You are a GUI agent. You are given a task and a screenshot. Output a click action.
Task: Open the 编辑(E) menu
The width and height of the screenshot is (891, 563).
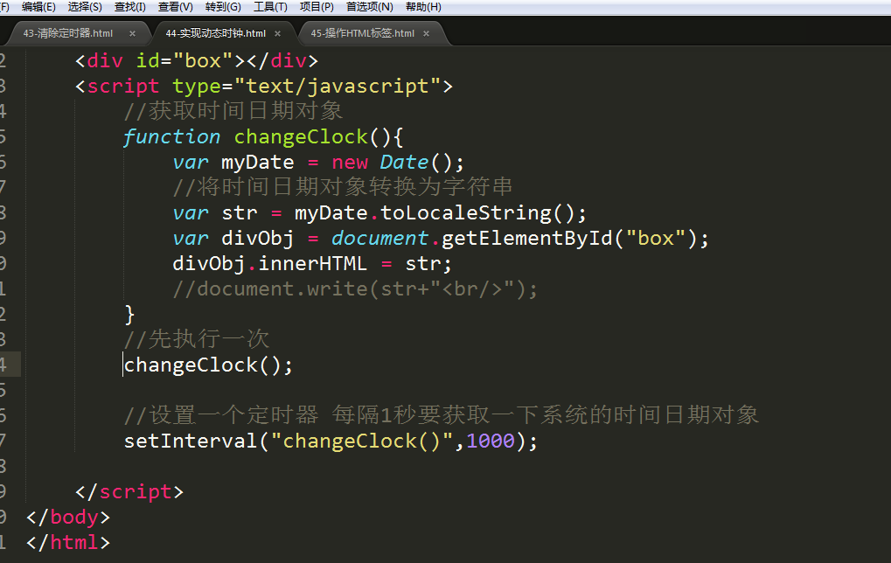click(x=38, y=7)
